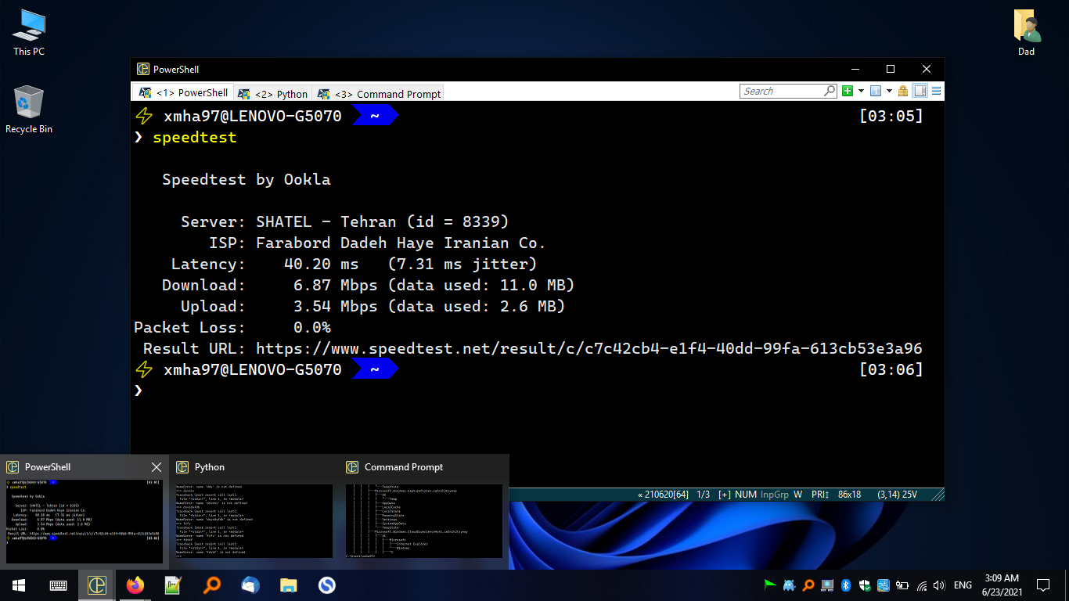Screen dimensions: 1069x601
Task: Click the speedtest command text
Action: pyautogui.click(x=195, y=138)
